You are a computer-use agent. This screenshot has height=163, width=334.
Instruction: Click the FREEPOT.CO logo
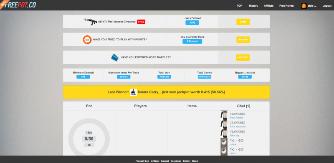click(20, 5)
